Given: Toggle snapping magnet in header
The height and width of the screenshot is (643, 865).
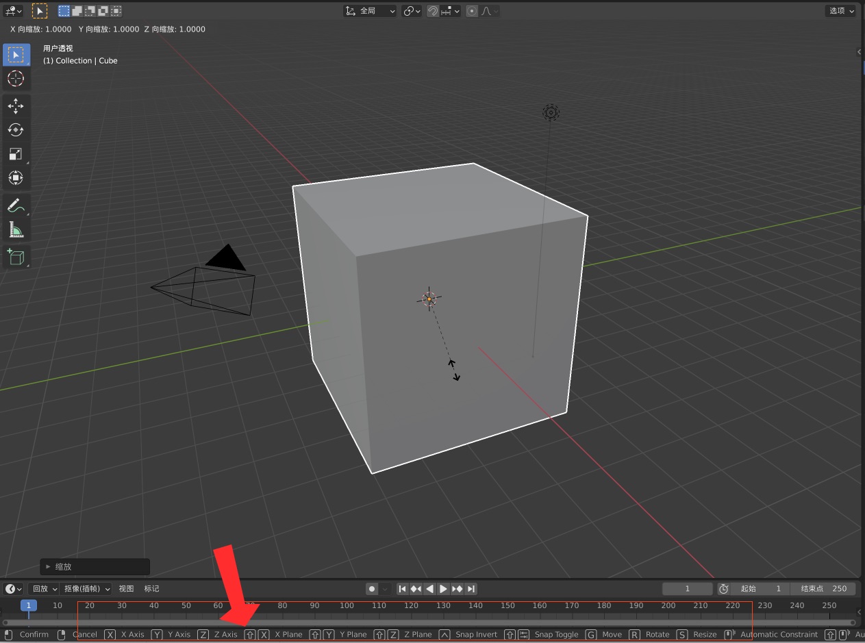Looking at the screenshot, I should point(433,11).
